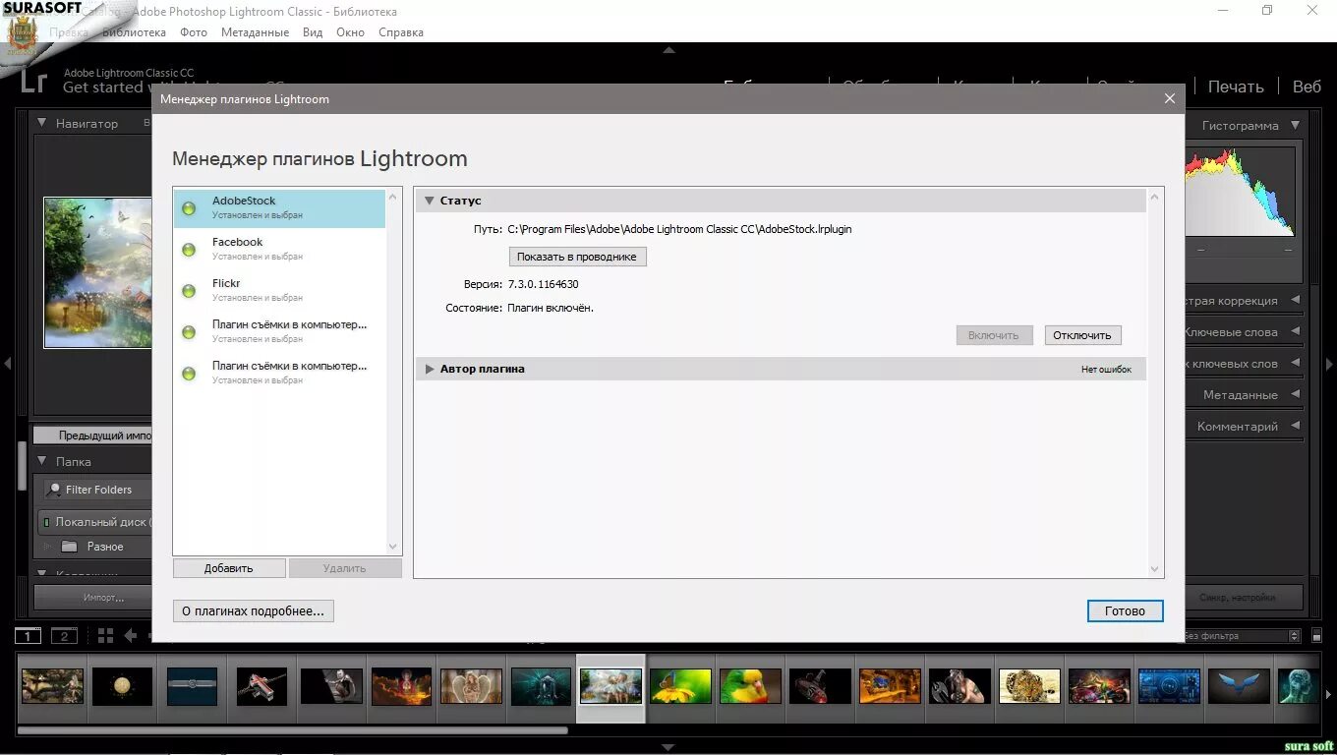
Task: Select the green parrot thumbnail in filmstrip
Action: (x=750, y=686)
